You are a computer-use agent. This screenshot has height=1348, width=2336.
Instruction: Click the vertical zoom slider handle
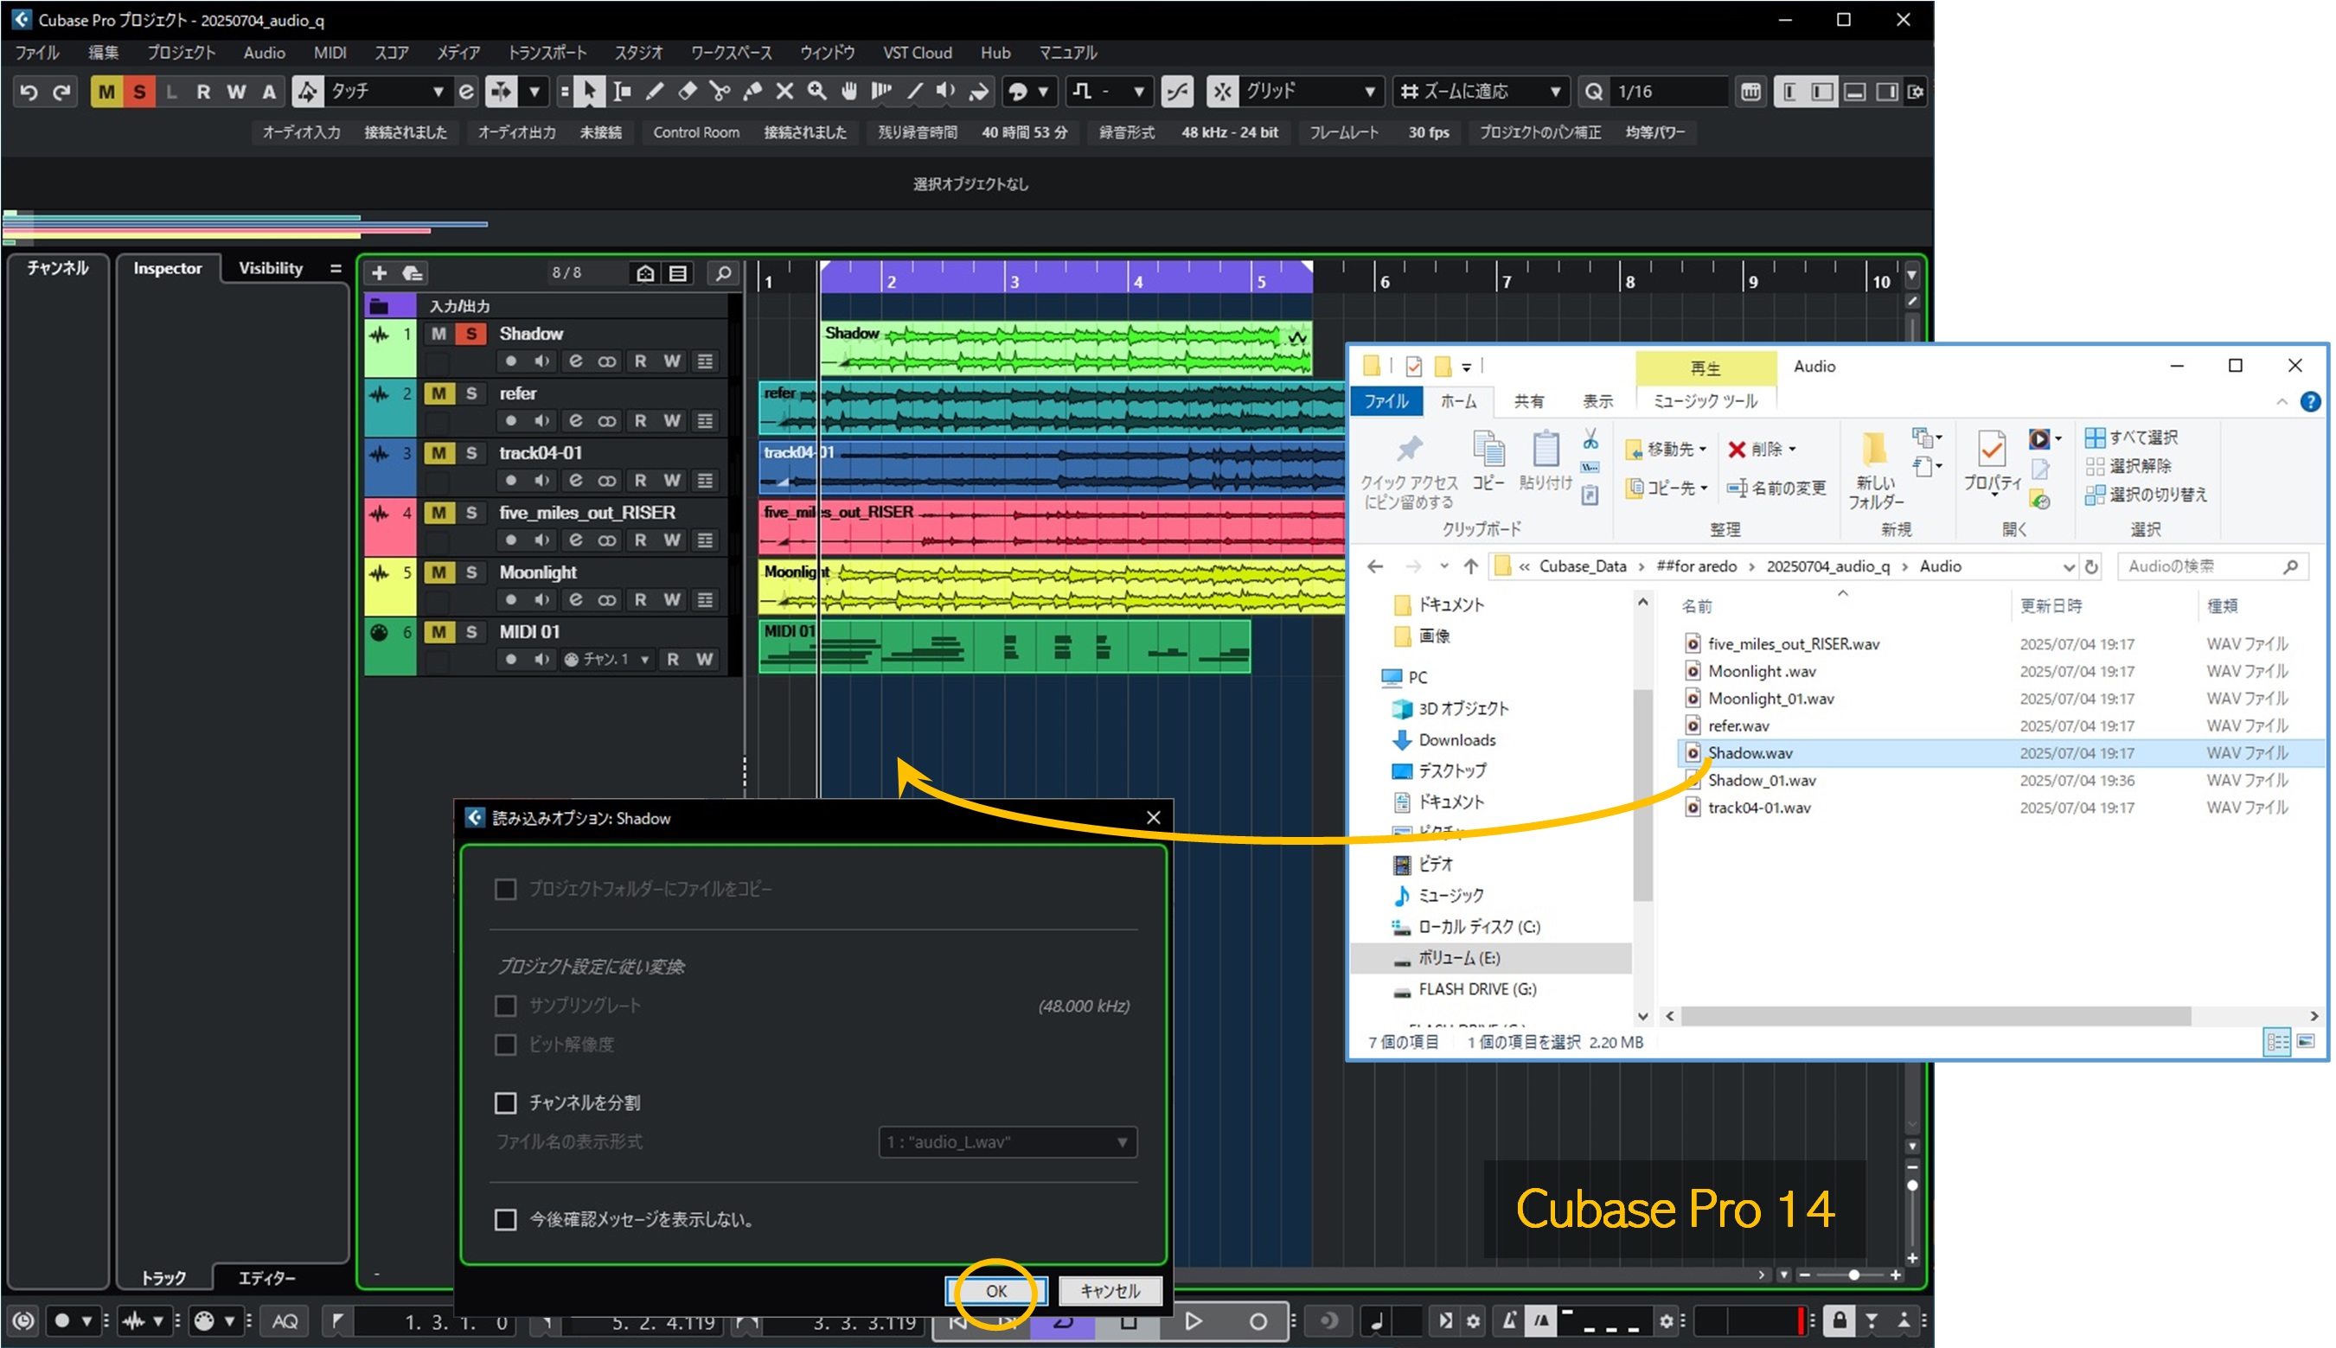click(1912, 1185)
